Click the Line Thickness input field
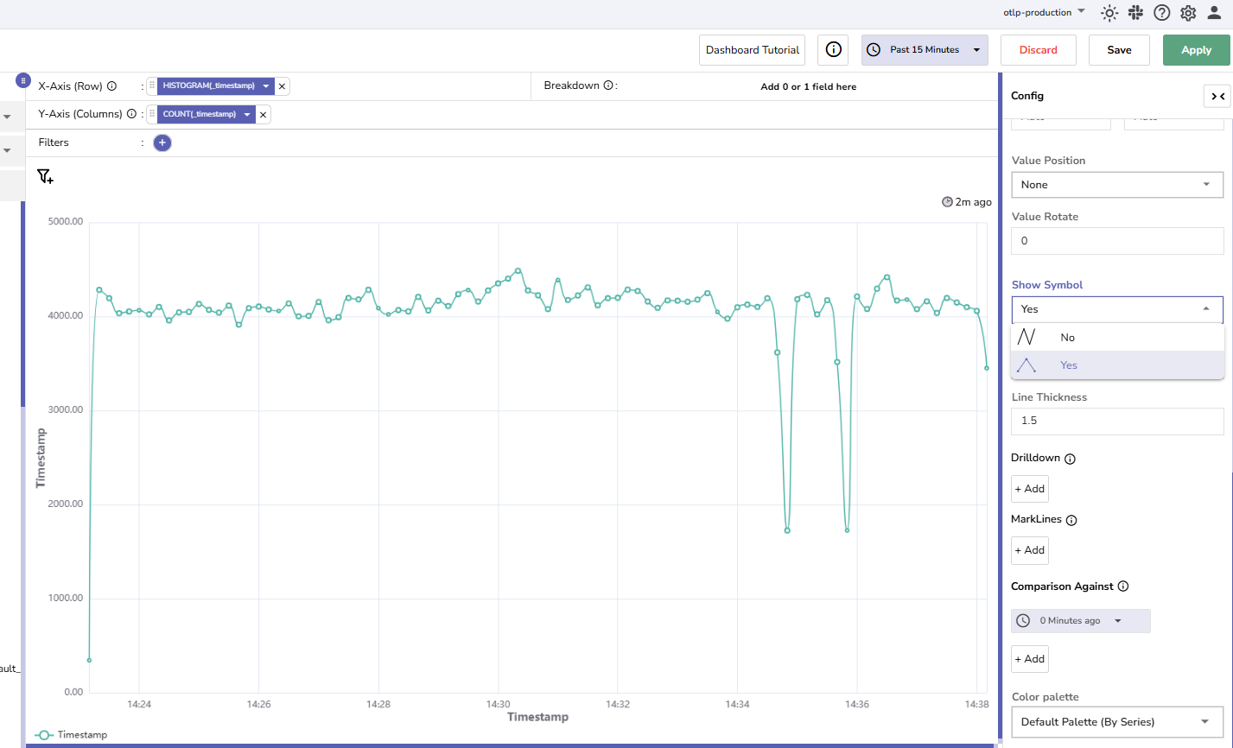 click(x=1116, y=422)
